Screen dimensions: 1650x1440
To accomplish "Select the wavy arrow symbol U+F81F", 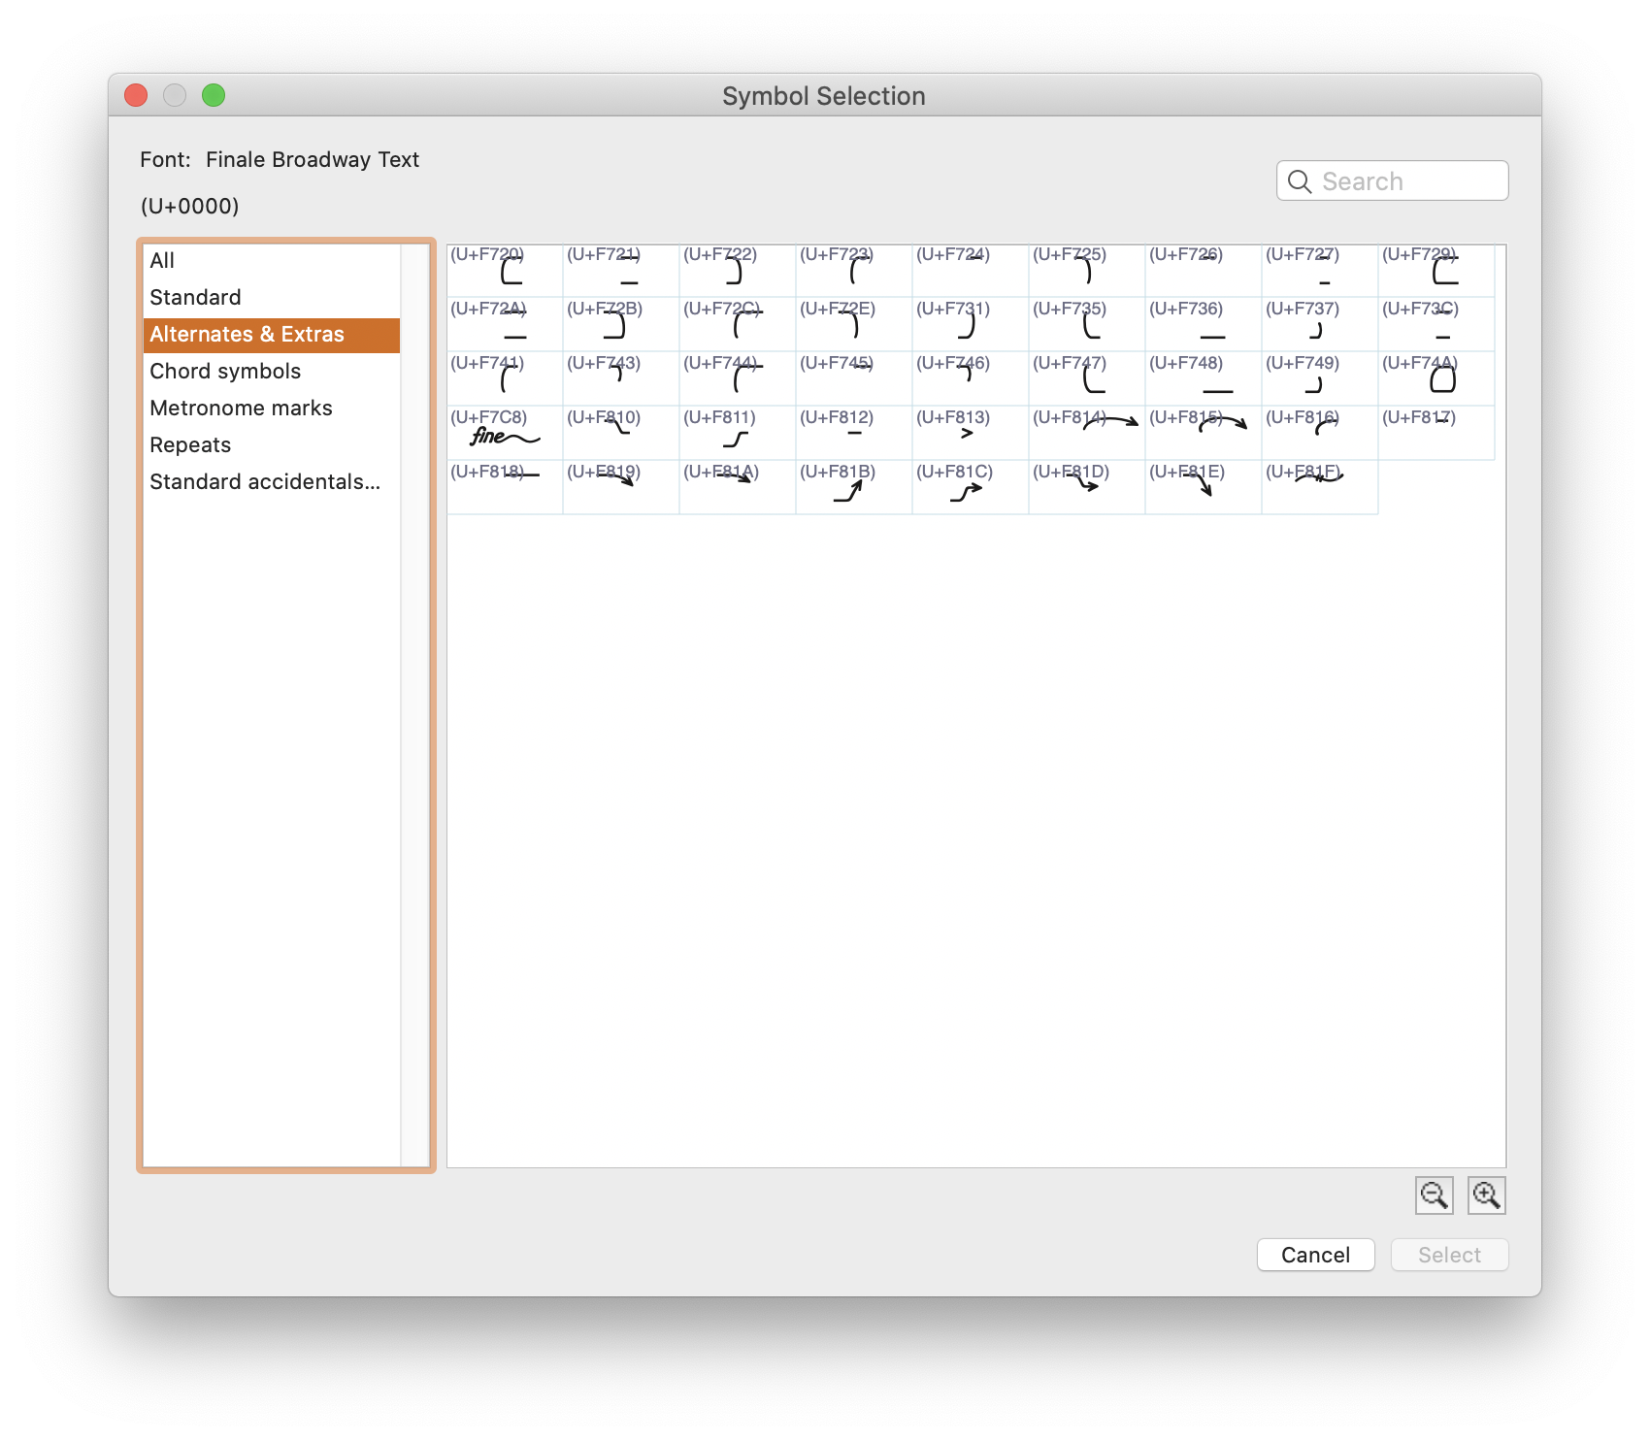I will (1319, 487).
